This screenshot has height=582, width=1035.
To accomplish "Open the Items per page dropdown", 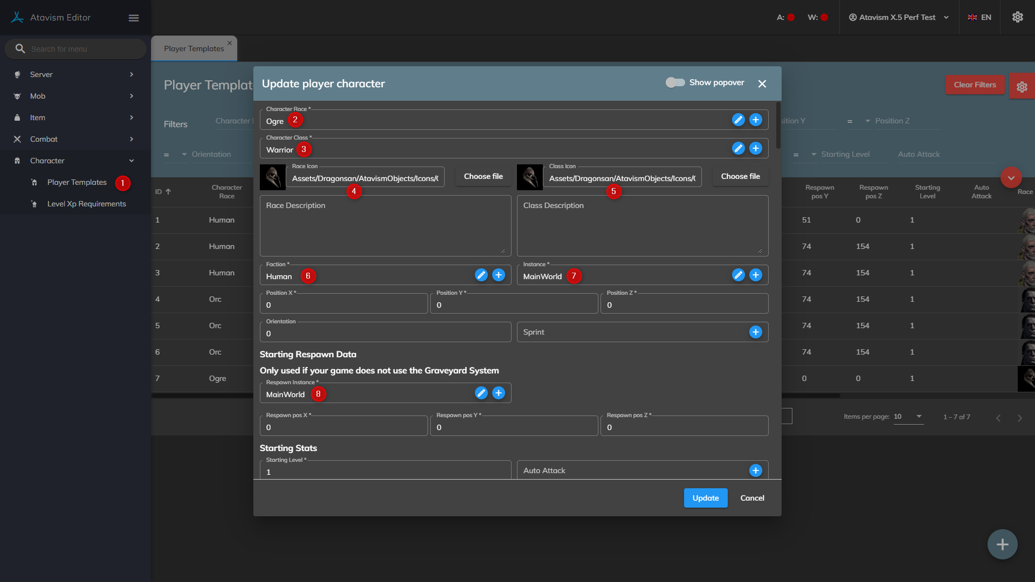I will (908, 417).
